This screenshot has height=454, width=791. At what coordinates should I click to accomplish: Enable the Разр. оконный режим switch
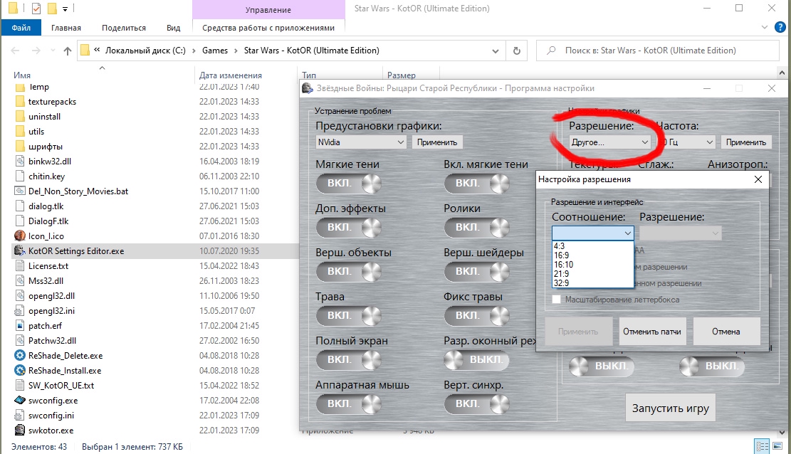tap(477, 359)
